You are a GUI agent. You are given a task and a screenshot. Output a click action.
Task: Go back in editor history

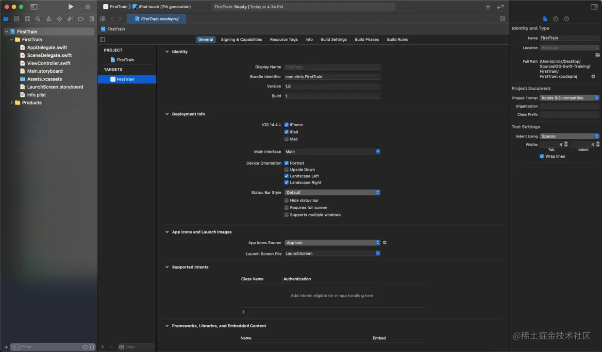[x=112, y=19]
